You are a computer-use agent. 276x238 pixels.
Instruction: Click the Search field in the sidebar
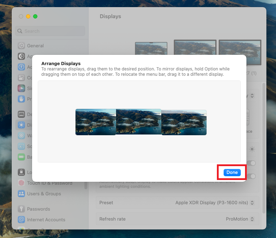click(50, 31)
